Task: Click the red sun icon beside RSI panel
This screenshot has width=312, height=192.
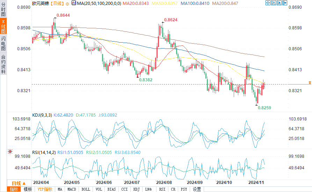Action: [x=10, y=152]
